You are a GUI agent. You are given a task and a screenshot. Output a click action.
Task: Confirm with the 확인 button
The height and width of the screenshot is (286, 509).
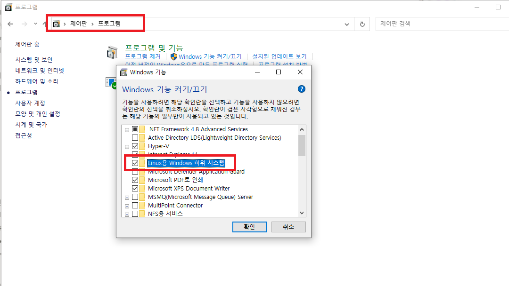(x=249, y=227)
